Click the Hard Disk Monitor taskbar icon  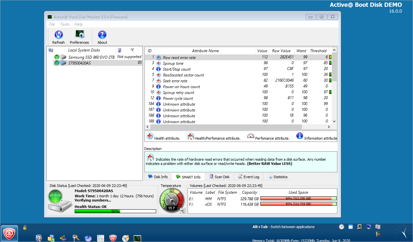click(x=137, y=238)
